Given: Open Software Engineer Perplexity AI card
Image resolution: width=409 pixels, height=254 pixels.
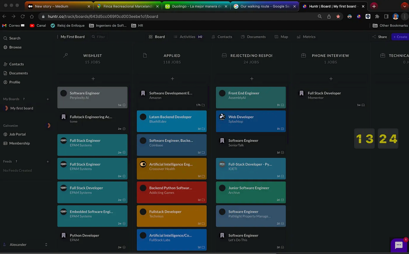Looking at the screenshot, I should point(92,97).
